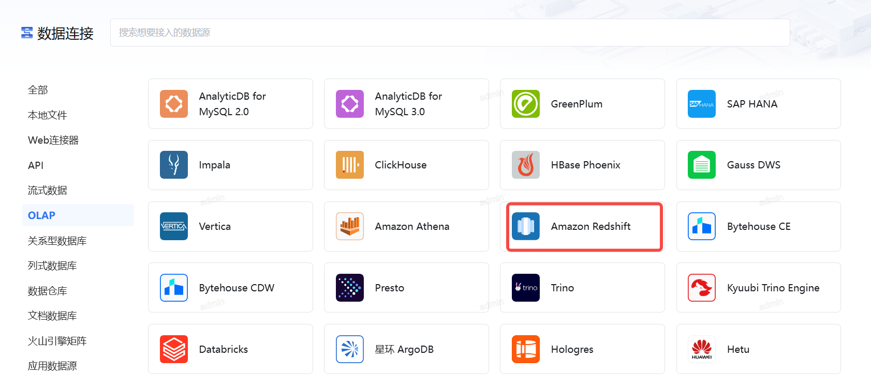Click the Databricks logo icon
The width and height of the screenshot is (871, 390).
174,349
